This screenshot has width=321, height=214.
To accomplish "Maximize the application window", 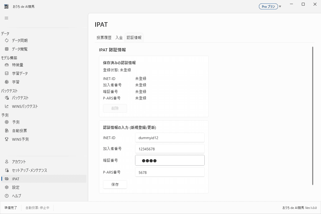I will (x=303, y=4).
